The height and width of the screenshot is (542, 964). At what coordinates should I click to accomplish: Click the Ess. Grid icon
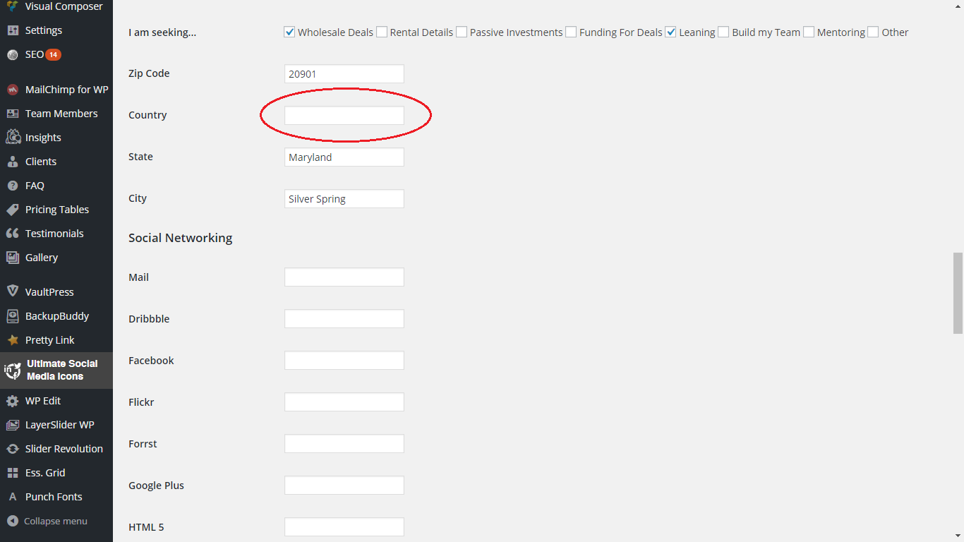(12, 473)
